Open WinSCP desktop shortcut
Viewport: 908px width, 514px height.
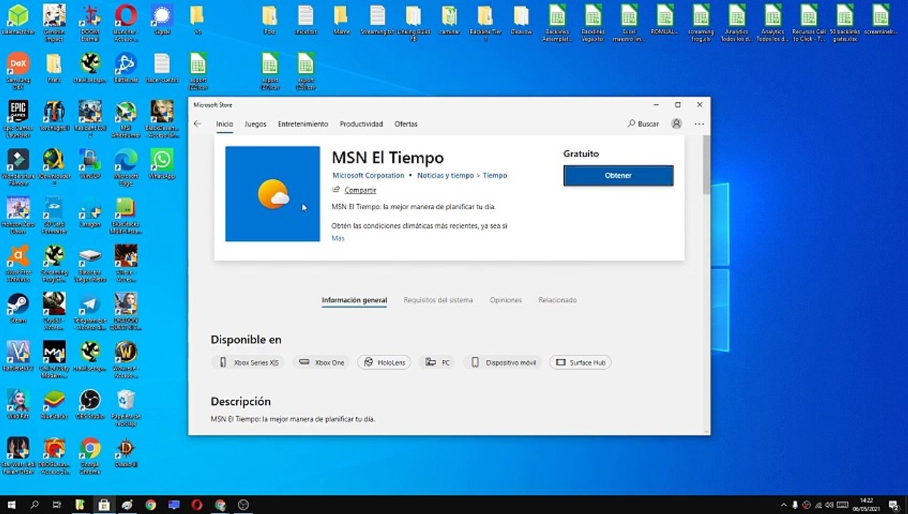point(90,164)
